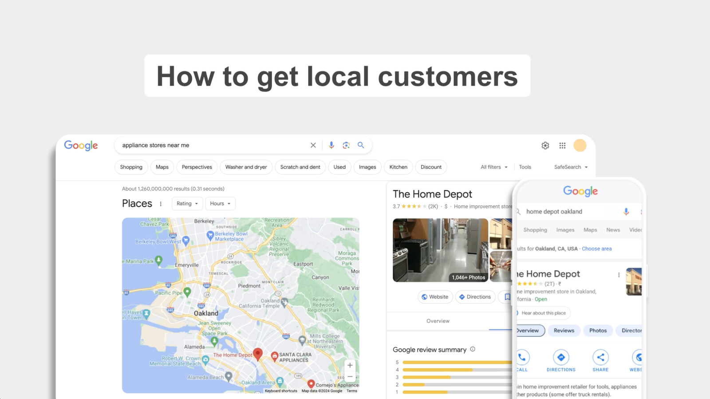Tap Hear about this place button

pos(543,313)
